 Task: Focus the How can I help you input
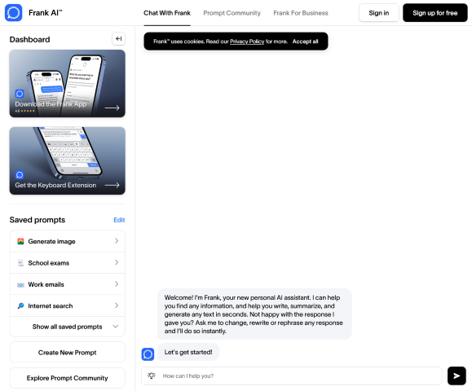point(291,376)
